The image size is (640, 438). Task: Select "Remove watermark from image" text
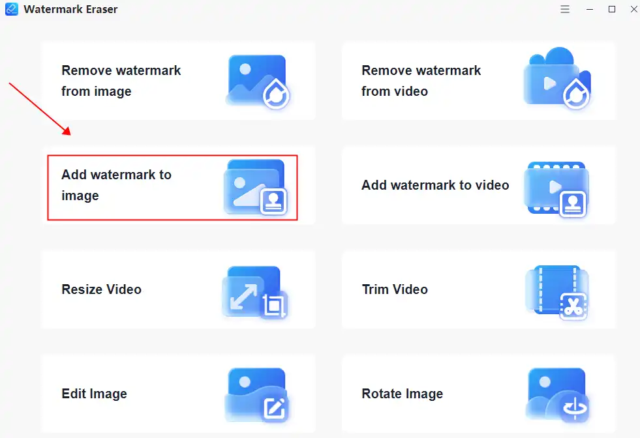coord(121,81)
